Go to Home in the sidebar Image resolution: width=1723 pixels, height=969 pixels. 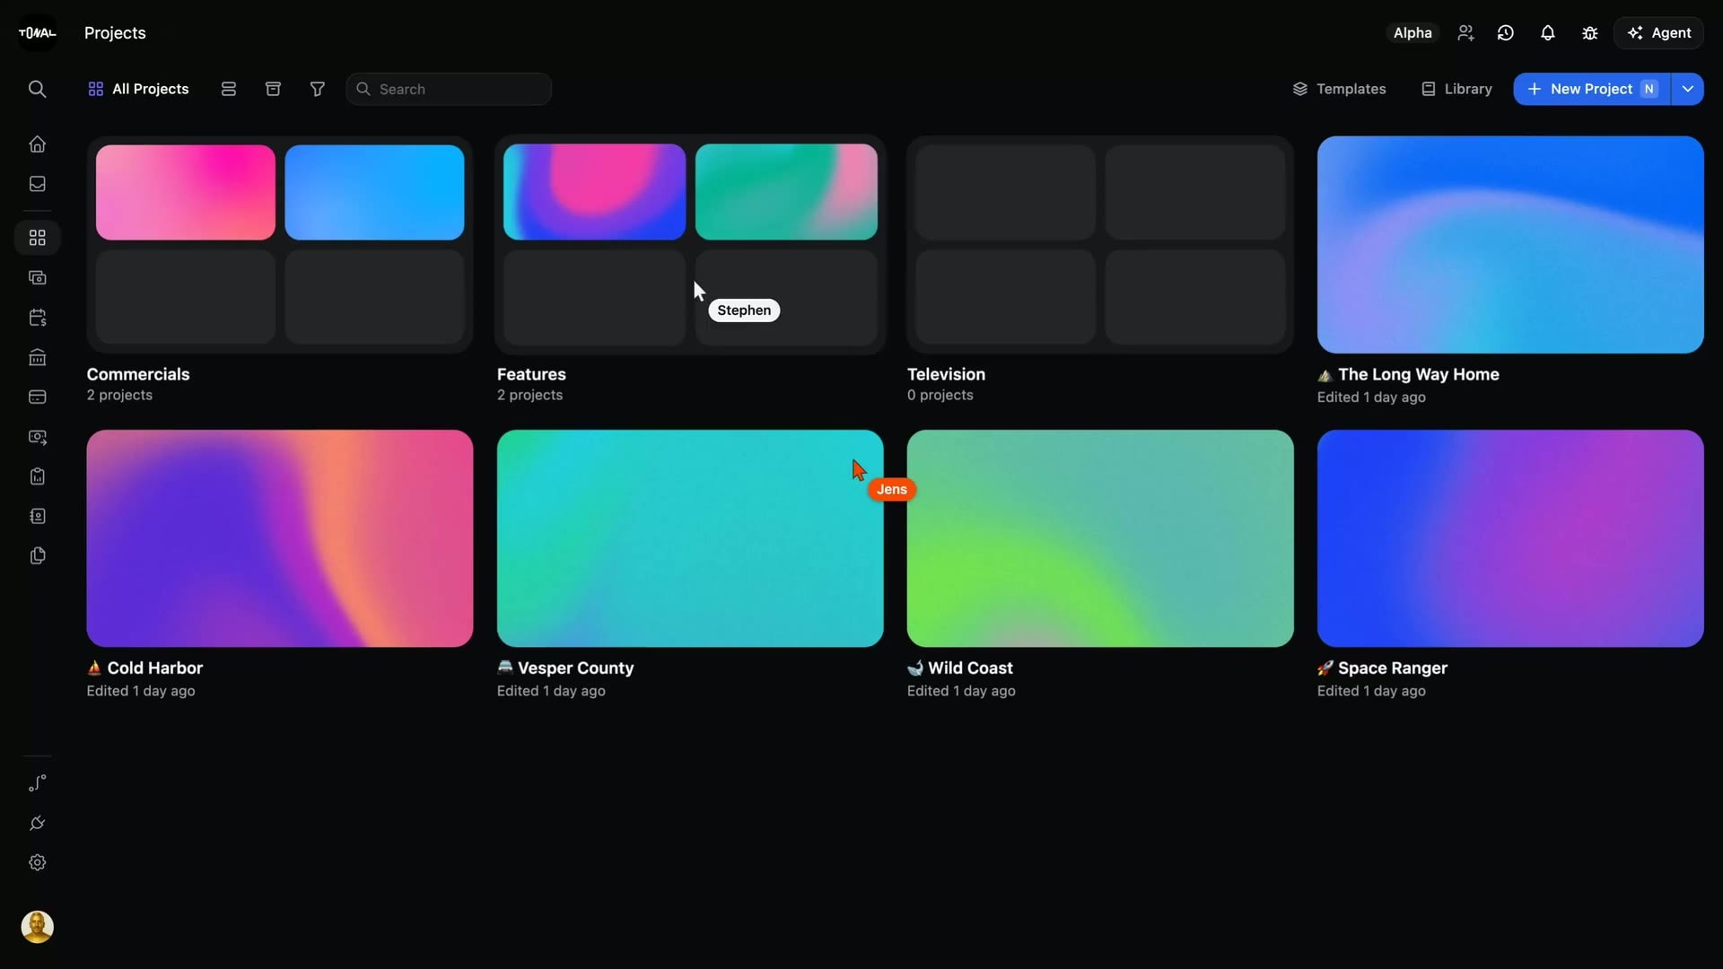(x=37, y=144)
